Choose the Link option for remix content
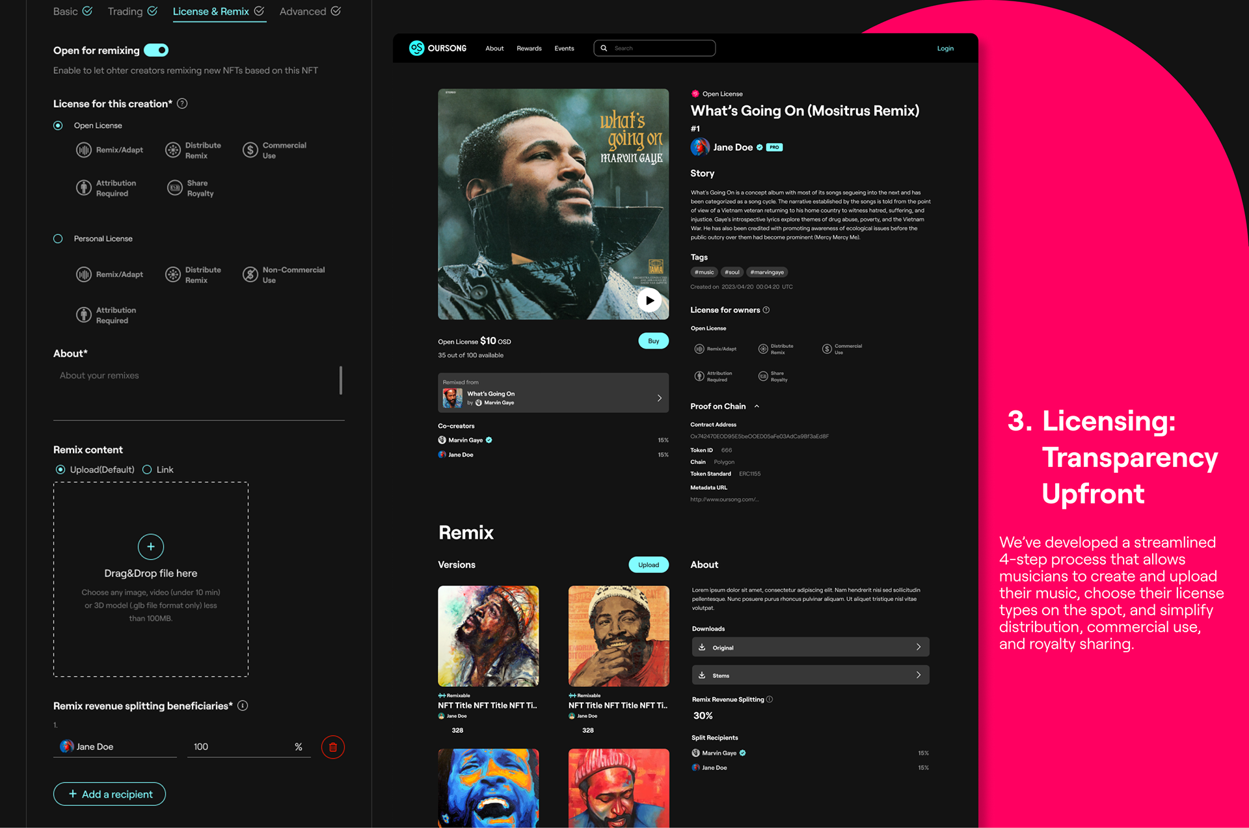The image size is (1249, 828). click(148, 470)
